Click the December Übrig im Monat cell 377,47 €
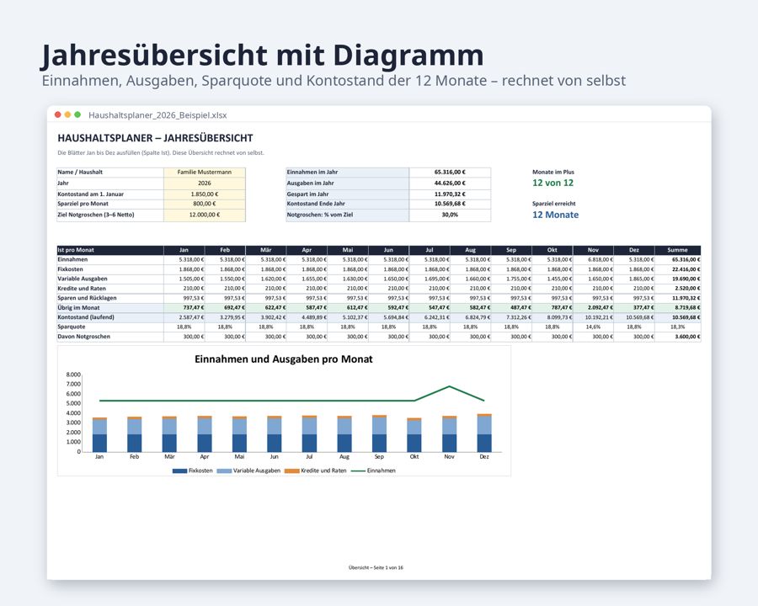Viewport: 758px width, 606px height. (634, 307)
